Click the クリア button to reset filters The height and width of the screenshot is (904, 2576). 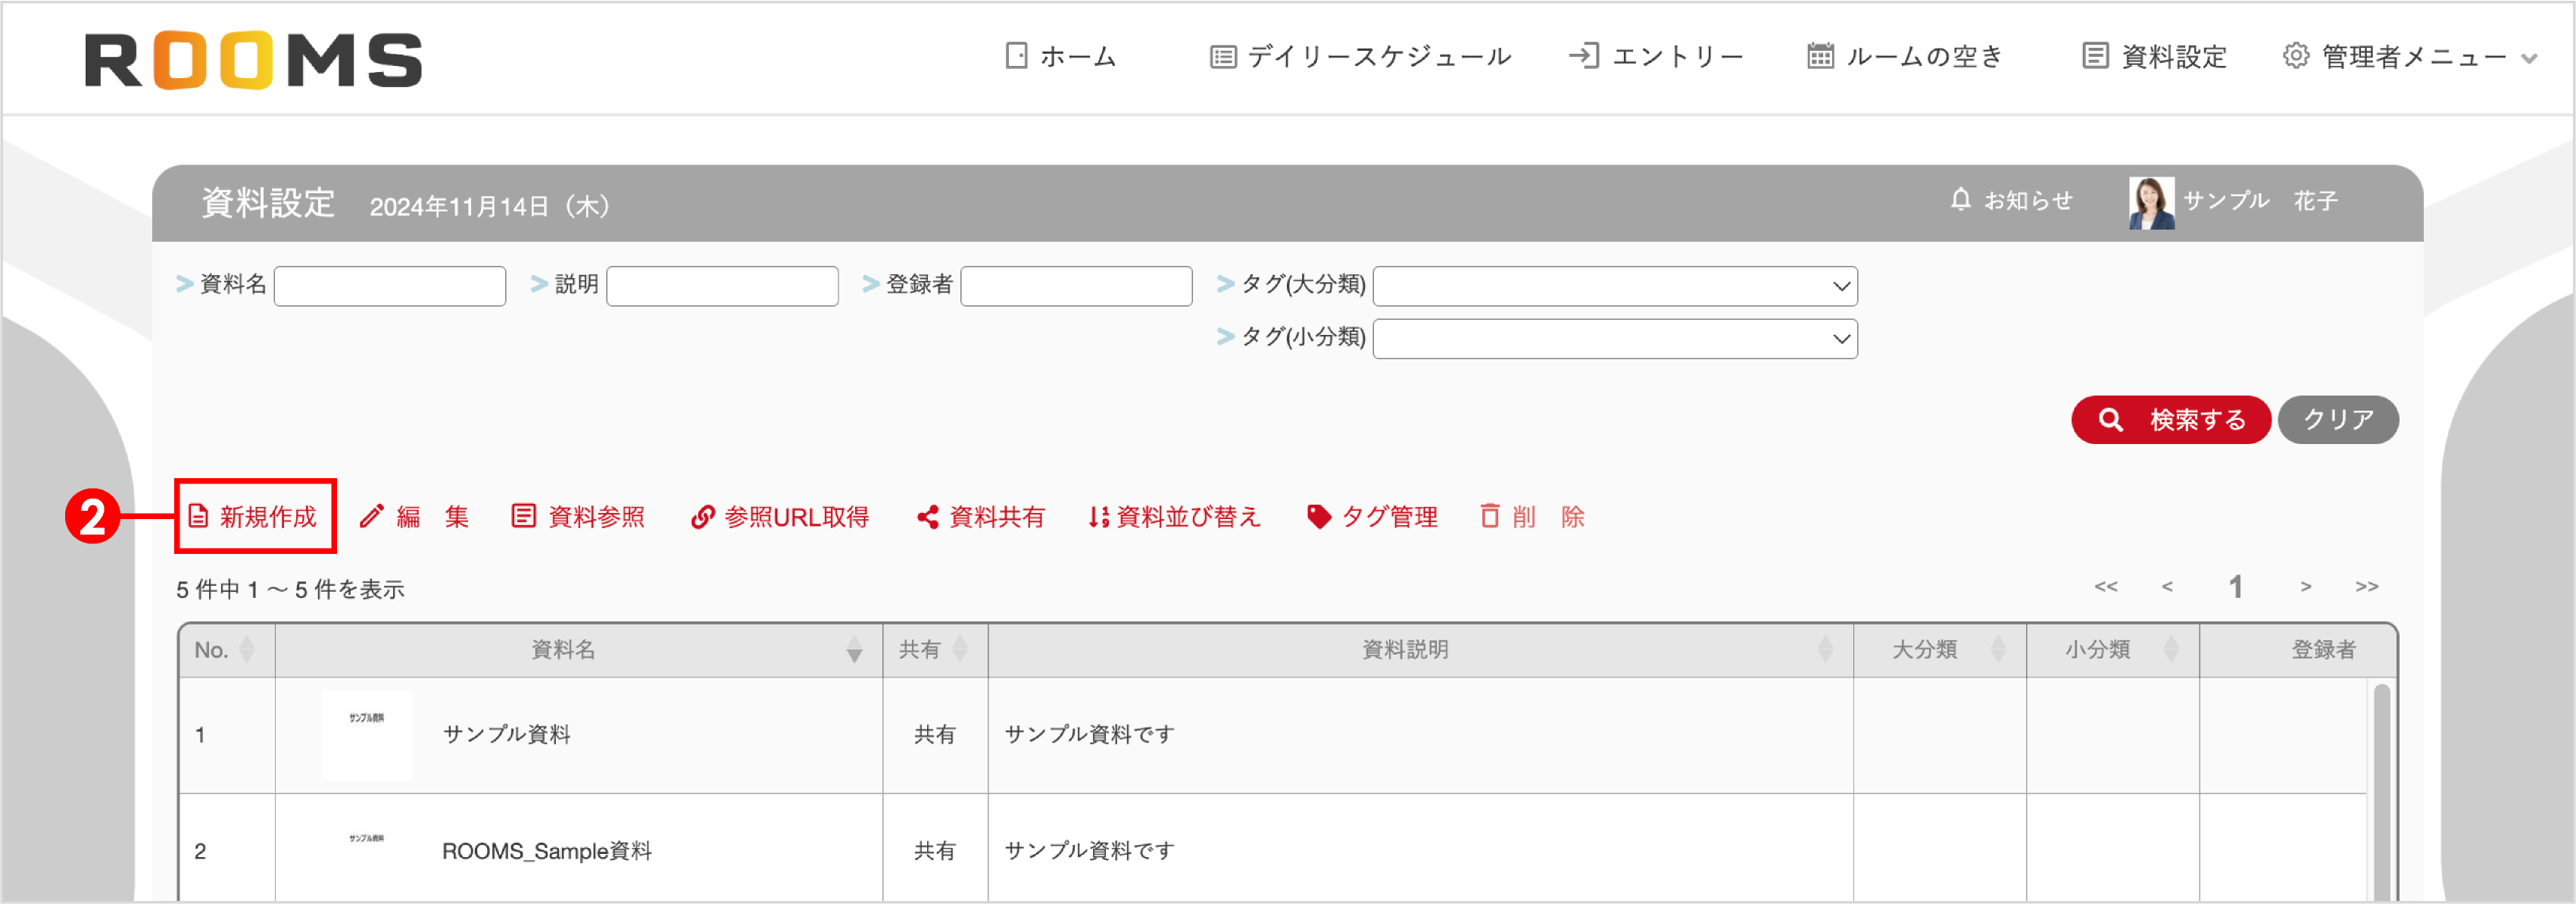[2337, 420]
